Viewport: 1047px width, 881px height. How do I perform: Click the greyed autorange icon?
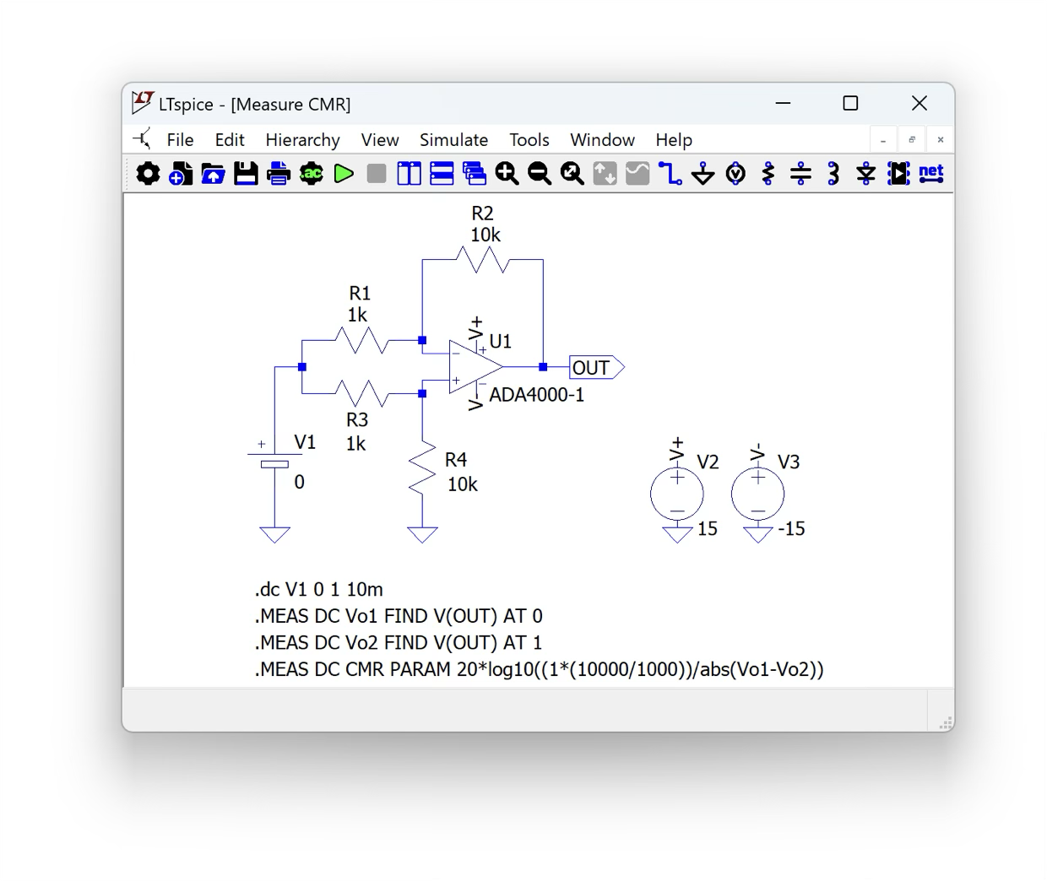(605, 174)
